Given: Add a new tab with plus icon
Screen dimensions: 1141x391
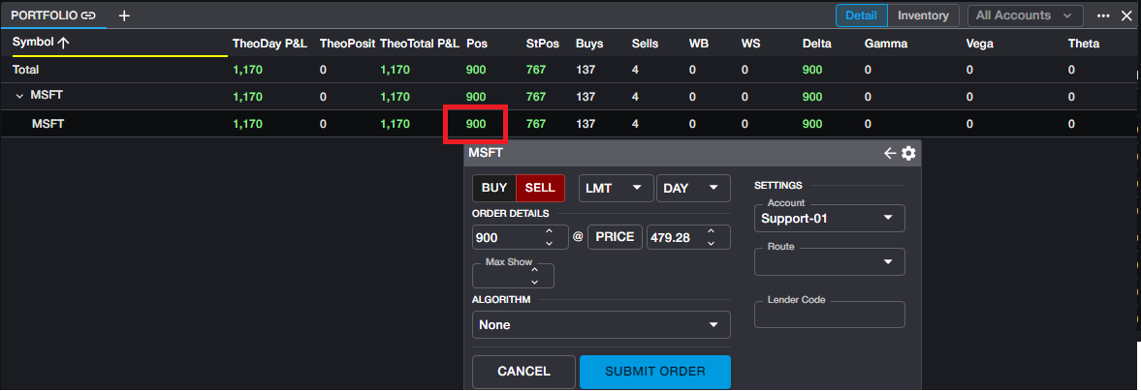Looking at the screenshot, I should [124, 15].
